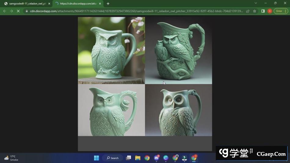Open Windows Start menu
The image size is (290, 163).
point(96,158)
